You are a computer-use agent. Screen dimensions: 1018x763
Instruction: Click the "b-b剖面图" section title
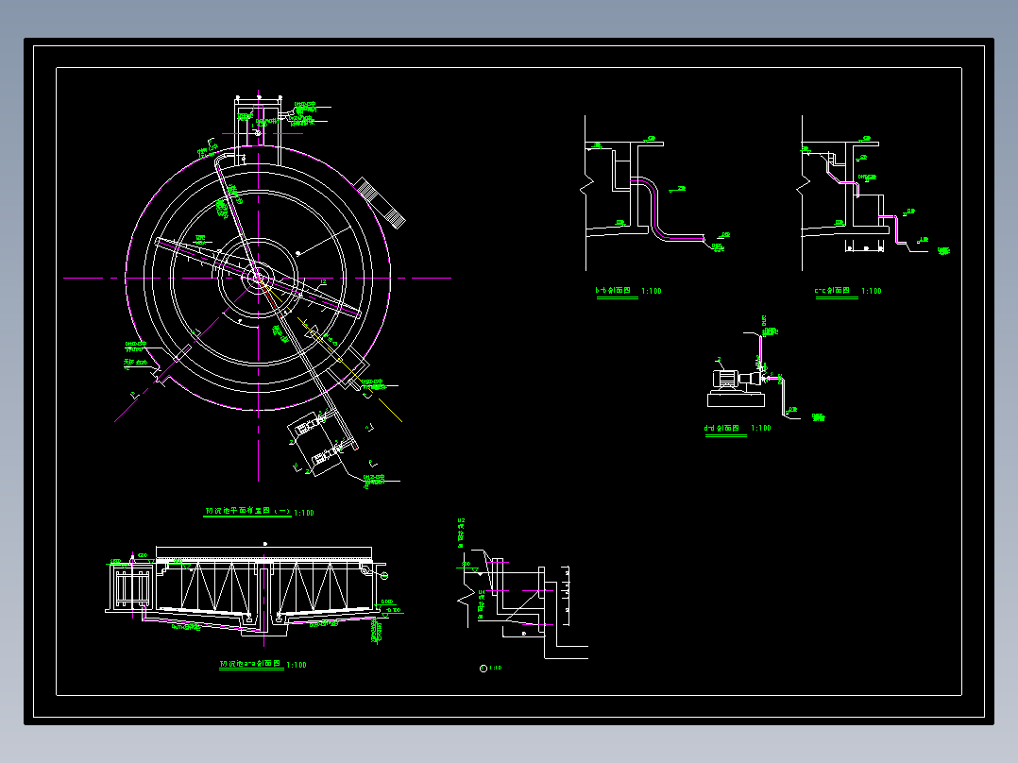point(614,291)
